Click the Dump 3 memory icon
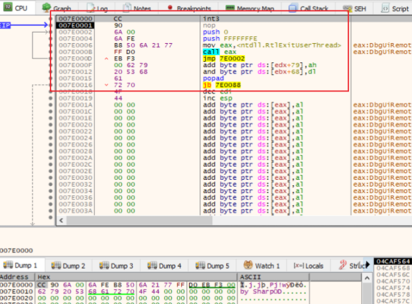The width and height of the screenshot is (412, 304). click(104, 266)
